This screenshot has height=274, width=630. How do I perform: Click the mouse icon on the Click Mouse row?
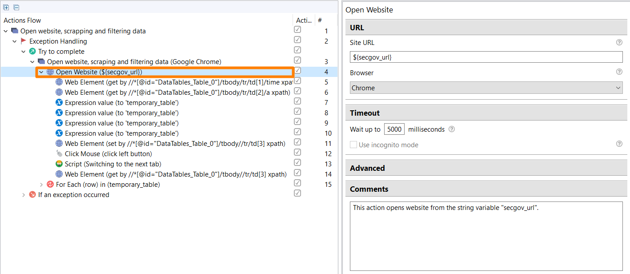59,154
